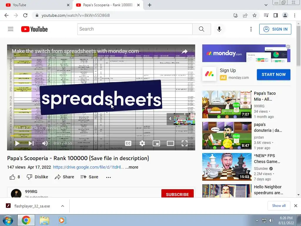Close the first YouTube tab
Viewport: 301px width, 226px height.
(68, 5)
